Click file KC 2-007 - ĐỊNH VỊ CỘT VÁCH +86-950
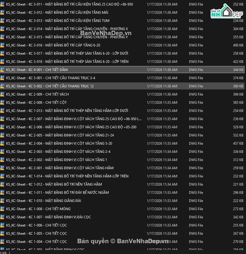The height and width of the screenshot is (254, 246). 74,119
